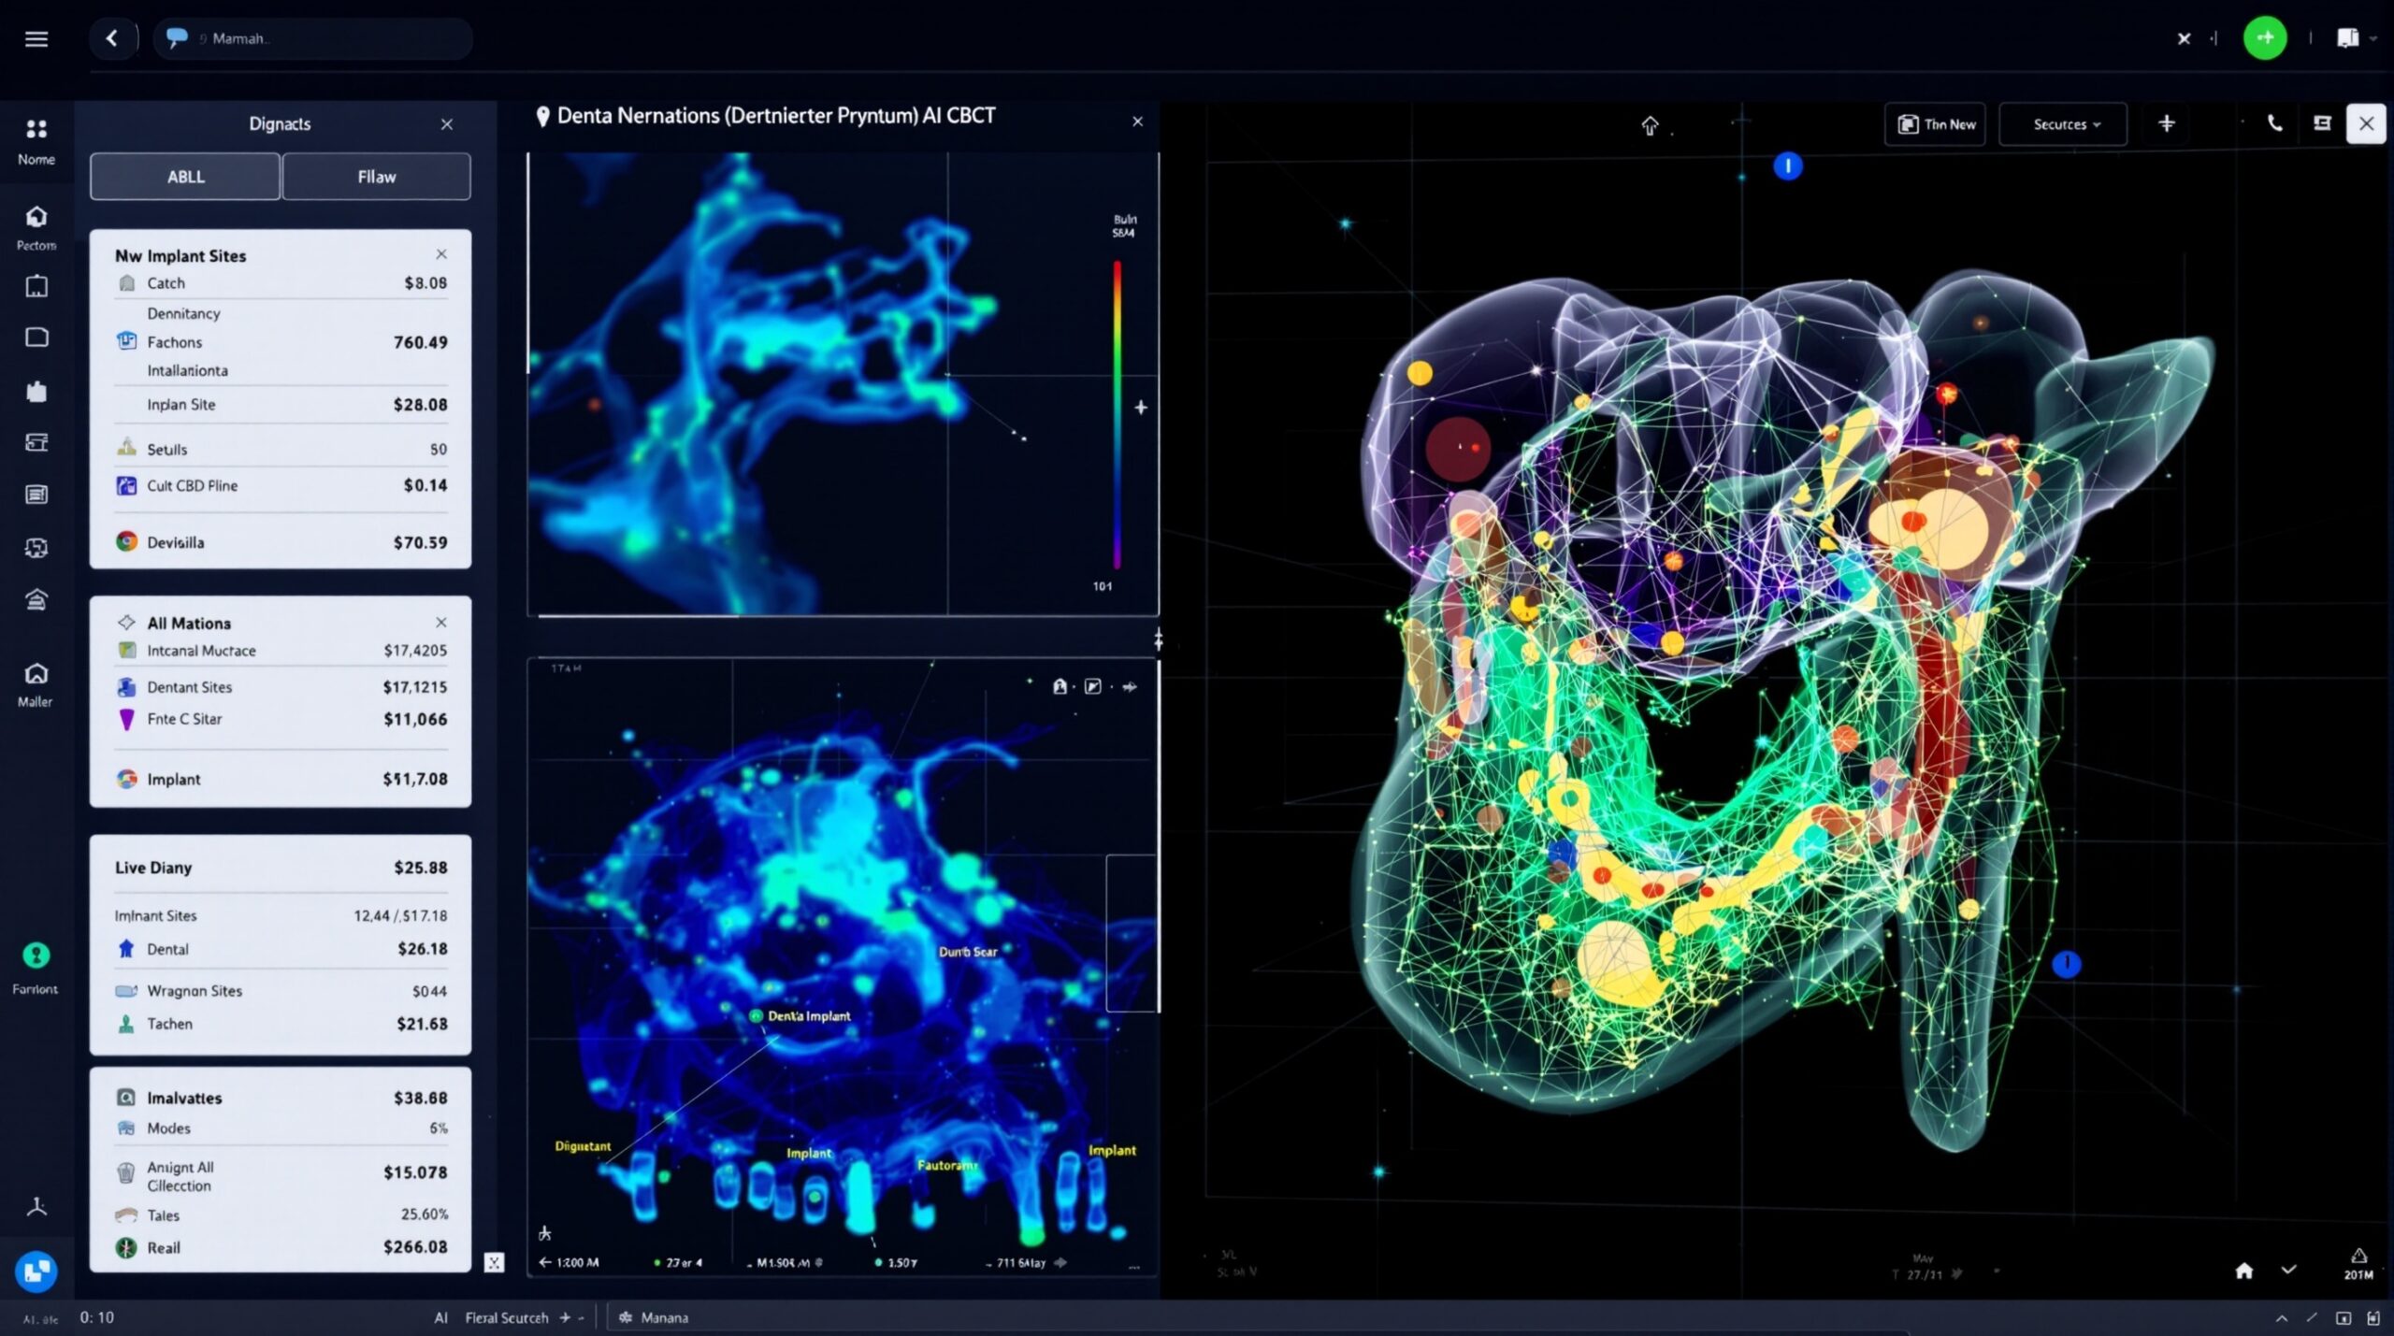Image resolution: width=2394 pixels, height=1336 pixels.
Task: Close the All Mations section
Action: (x=440, y=621)
